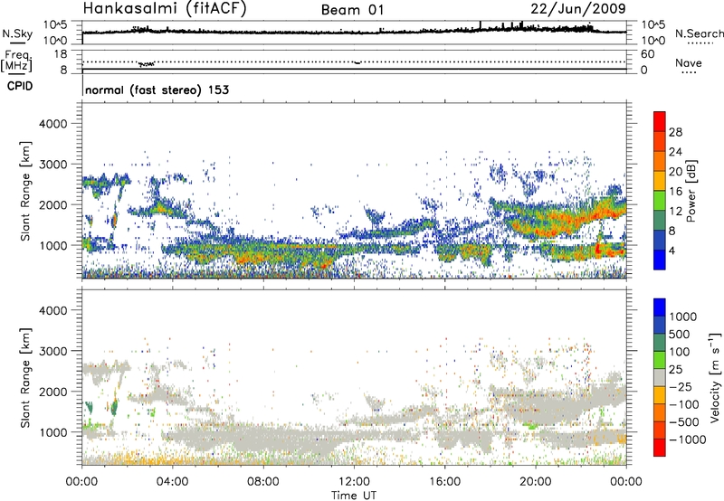Click the solid line sample under N.Sky
The image size is (724, 501).
click(x=17, y=43)
